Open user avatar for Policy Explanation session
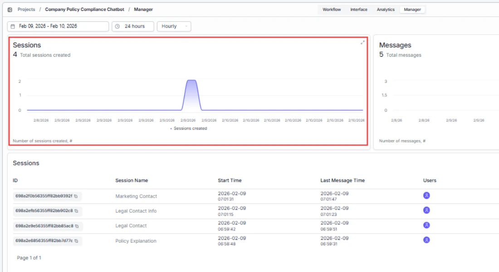 click(426, 240)
